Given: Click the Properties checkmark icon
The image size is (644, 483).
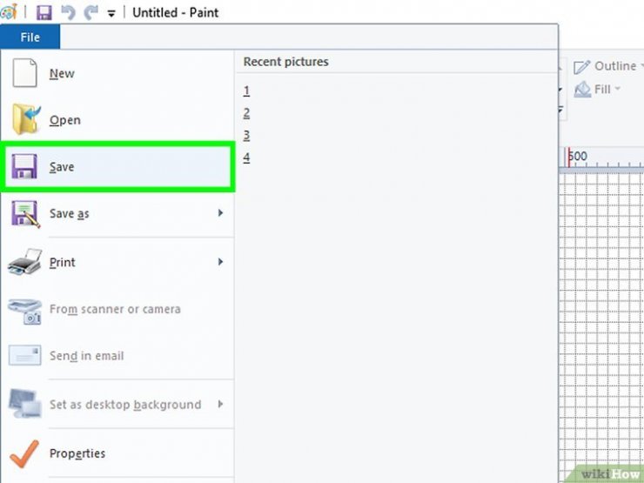Looking at the screenshot, I should 24,453.
